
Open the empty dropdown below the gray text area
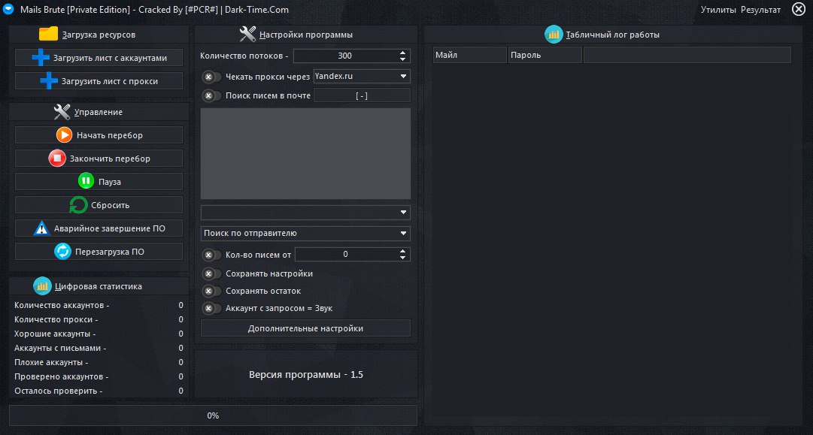tap(305, 213)
